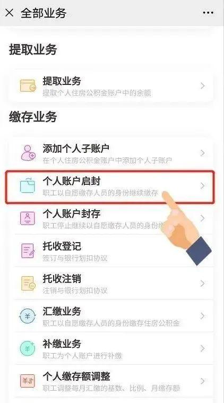Open the 补缴业务 entry title
This screenshot has height=403, width=224.
point(62,344)
